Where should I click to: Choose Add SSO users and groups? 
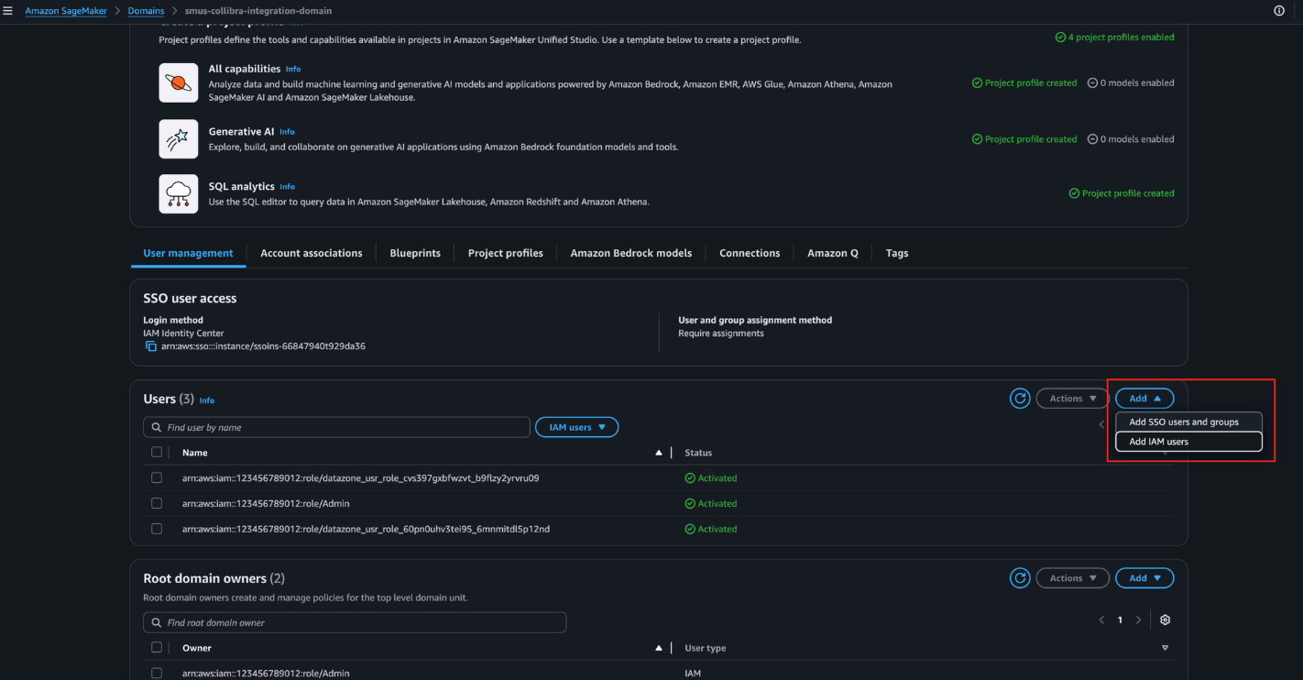point(1188,422)
